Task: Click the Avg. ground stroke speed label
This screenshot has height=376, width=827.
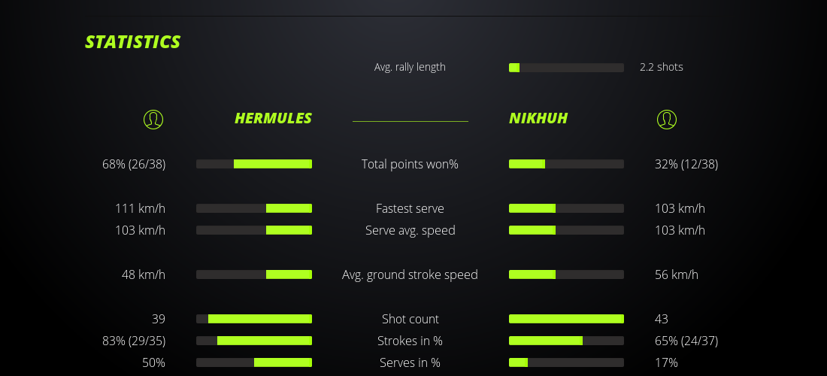Action: pyautogui.click(x=410, y=274)
